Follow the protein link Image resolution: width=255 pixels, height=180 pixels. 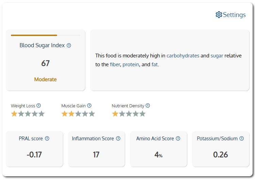pyautogui.click(x=131, y=65)
